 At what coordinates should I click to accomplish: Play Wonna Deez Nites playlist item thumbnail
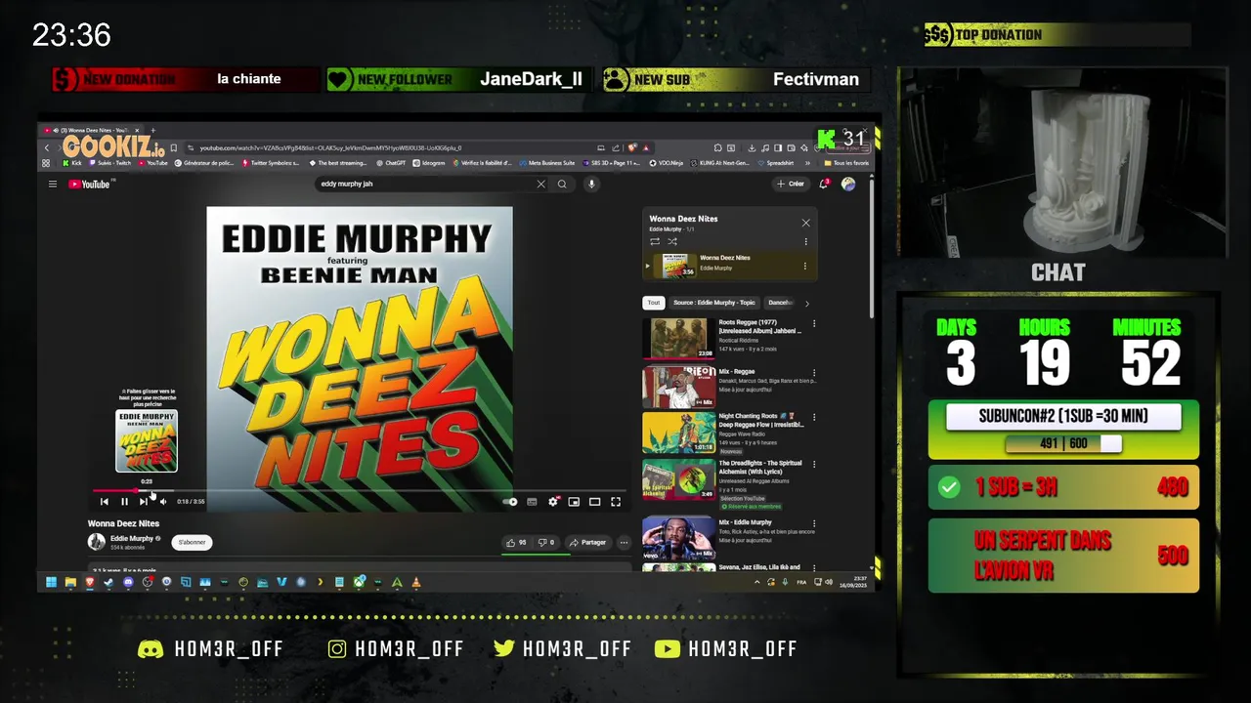coord(673,266)
